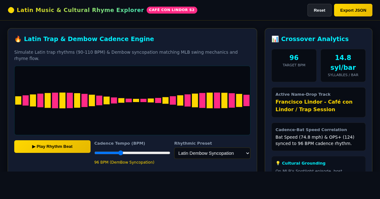Click the lightbulb icon next to Cultural Grounding
Screen dimensions: 380x199
278,163
